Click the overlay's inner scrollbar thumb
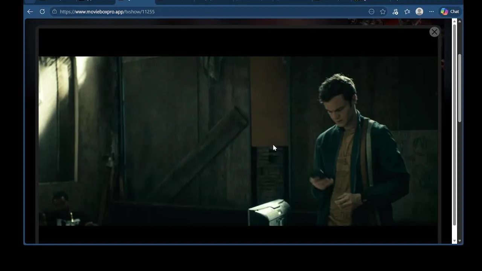The image size is (482, 271). pyautogui.click(x=454, y=125)
